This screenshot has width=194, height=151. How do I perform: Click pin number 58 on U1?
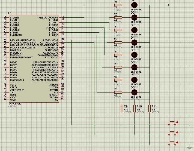62,89
